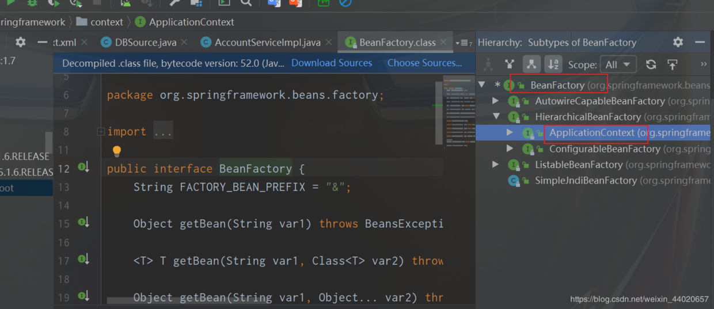Screen dimensions: 714x309
Task: Click the subtypes hierarchy icon
Action: point(531,64)
